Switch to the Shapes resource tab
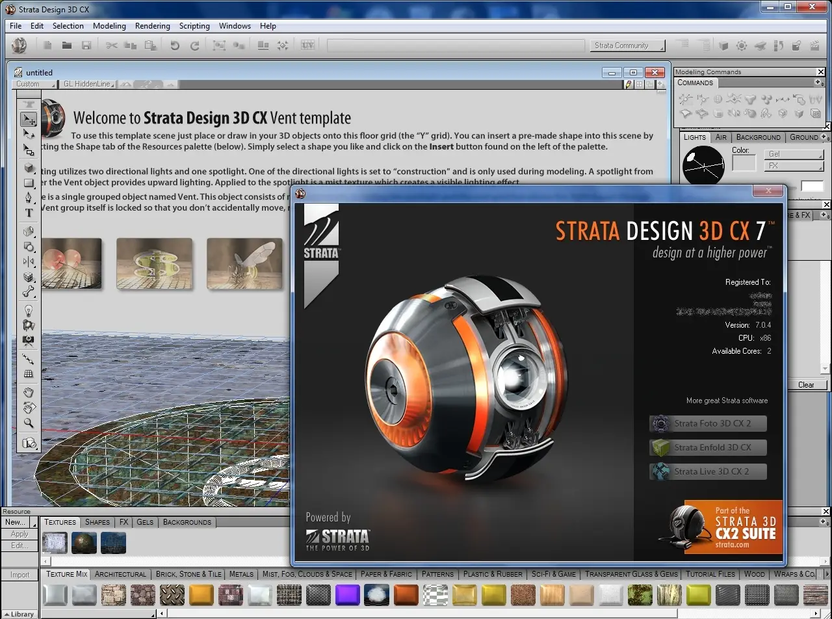The height and width of the screenshot is (619, 832). 97,522
